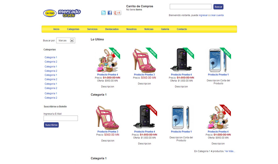278x164 pixels.
Task: Go to the Destacados menu item
Action: 112,29
